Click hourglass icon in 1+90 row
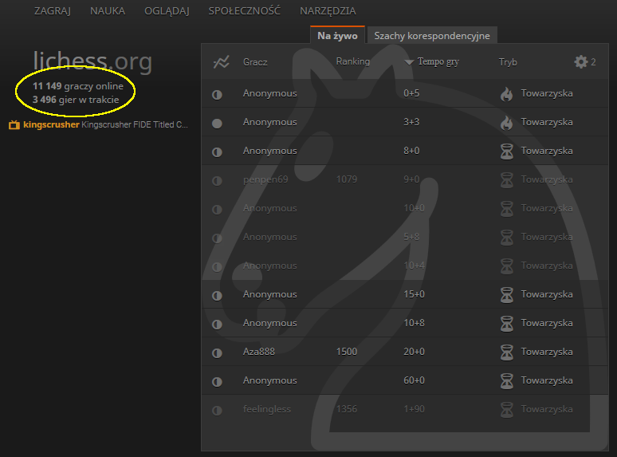This screenshot has width=617, height=457. [506, 410]
